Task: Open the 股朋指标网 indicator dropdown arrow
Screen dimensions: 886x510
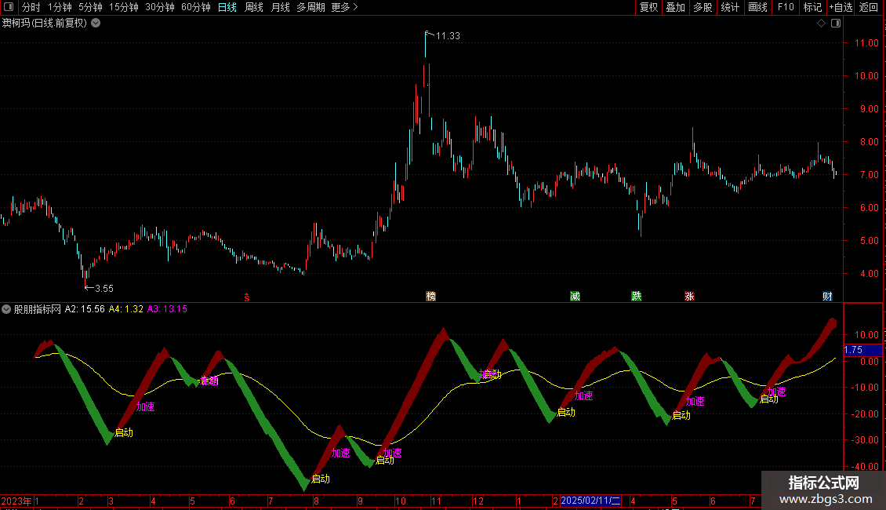Action: [6, 309]
